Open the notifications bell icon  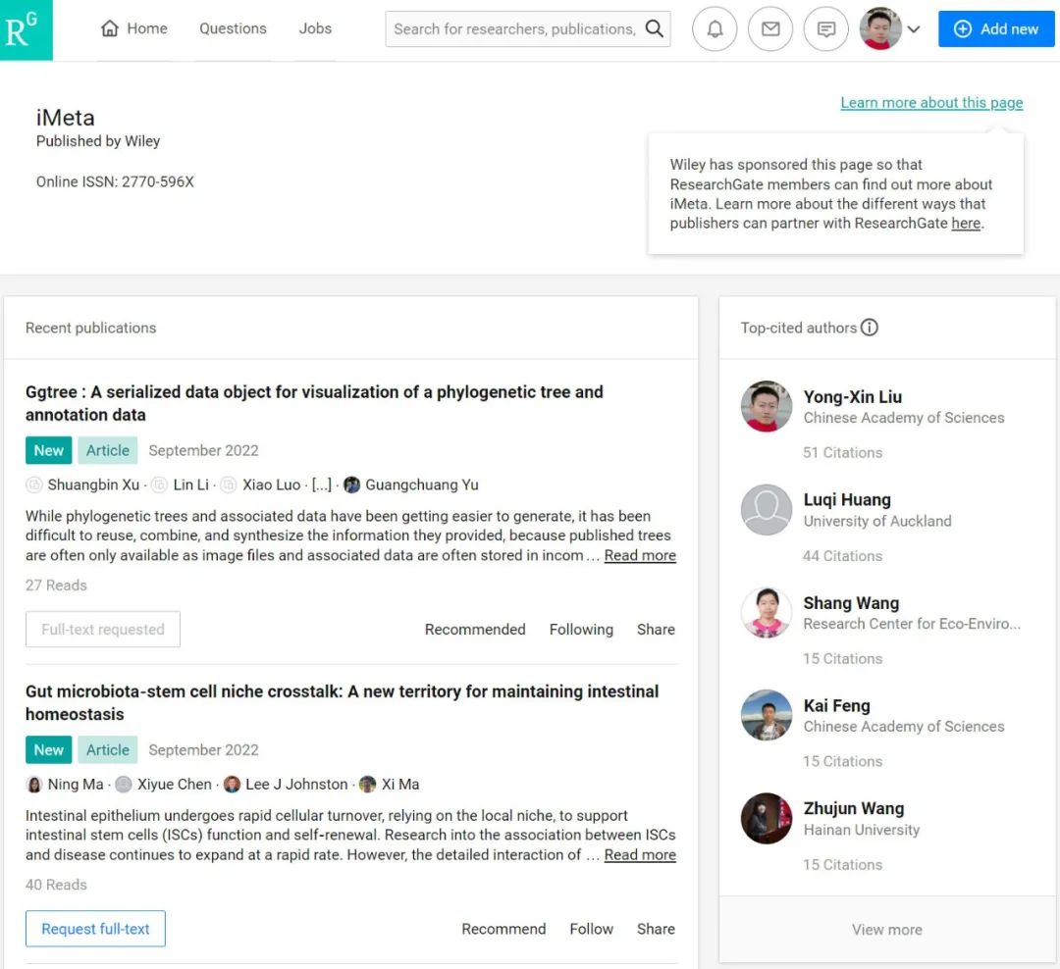point(715,29)
